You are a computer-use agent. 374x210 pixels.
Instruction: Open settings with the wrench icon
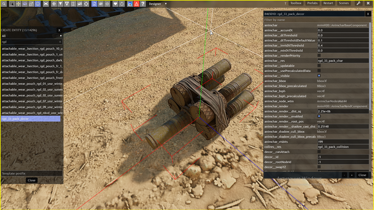[359, 3]
